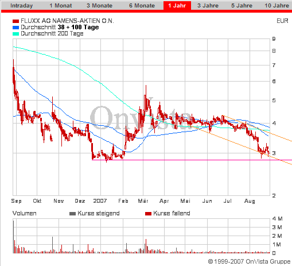Click the OnVista Gruppe copyright notice
Viewport: 292px width, 266px height.
249,261
